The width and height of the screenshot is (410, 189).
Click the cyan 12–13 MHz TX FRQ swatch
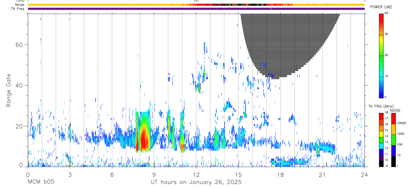[x=381, y=146]
